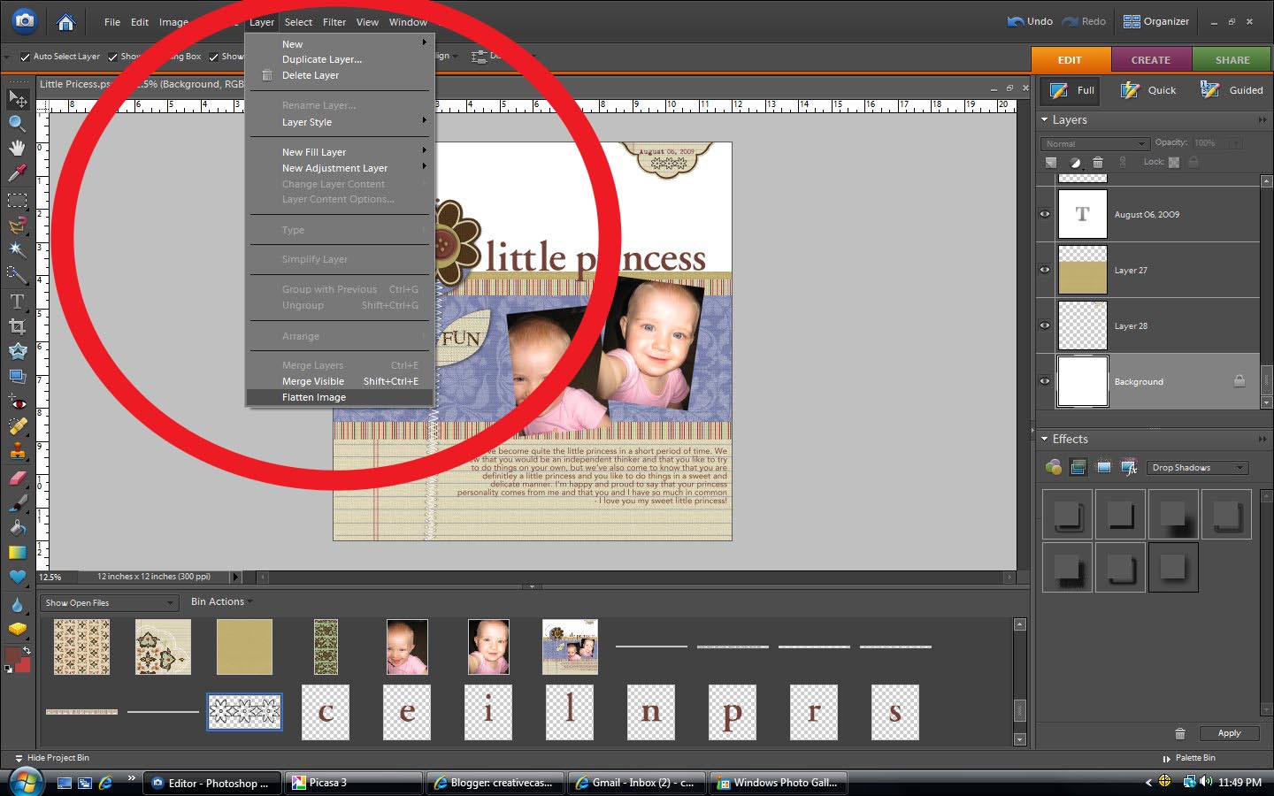The height and width of the screenshot is (796, 1274).
Task: Select the Hand tool
Action: [17, 148]
